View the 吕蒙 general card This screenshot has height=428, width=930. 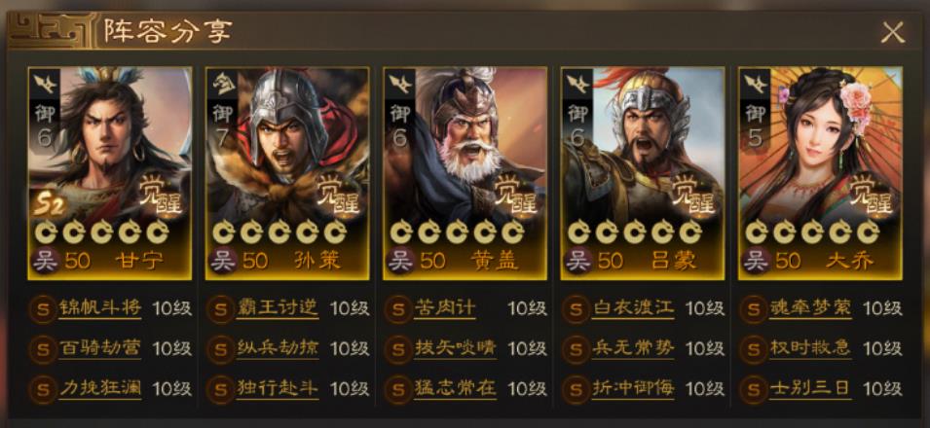643,173
